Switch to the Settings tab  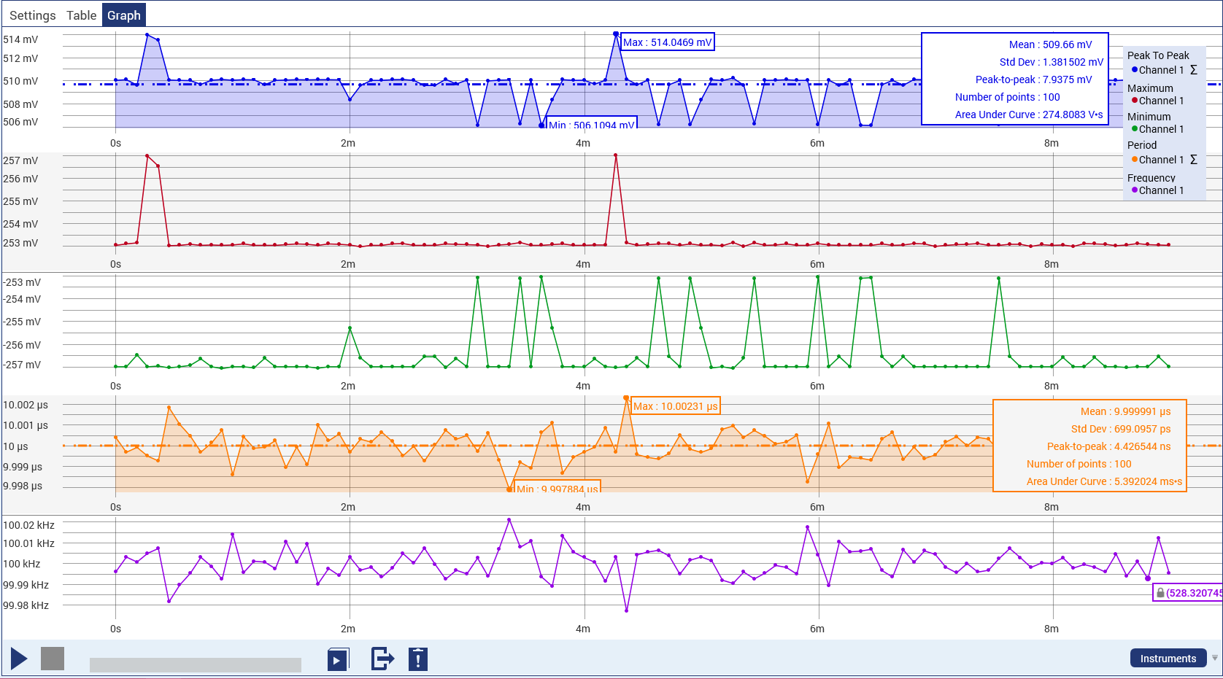tap(32, 15)
